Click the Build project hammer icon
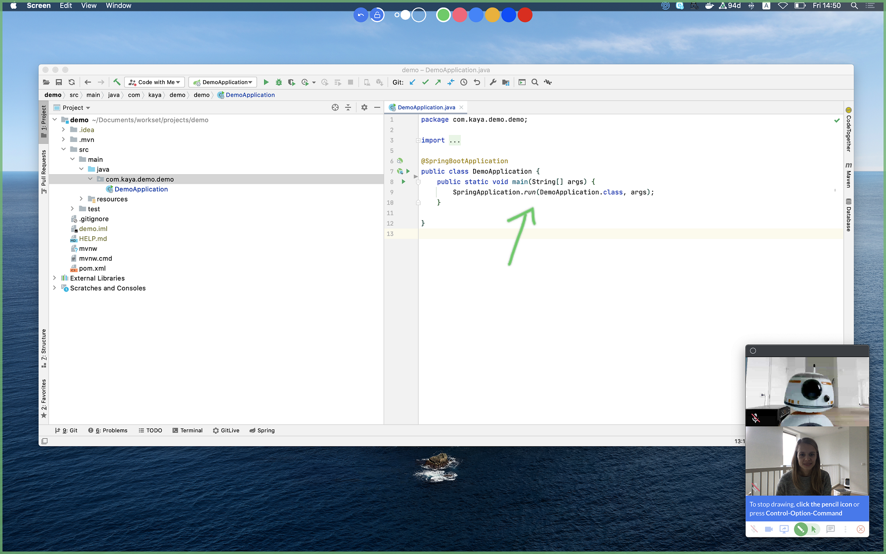 [117, 82]
